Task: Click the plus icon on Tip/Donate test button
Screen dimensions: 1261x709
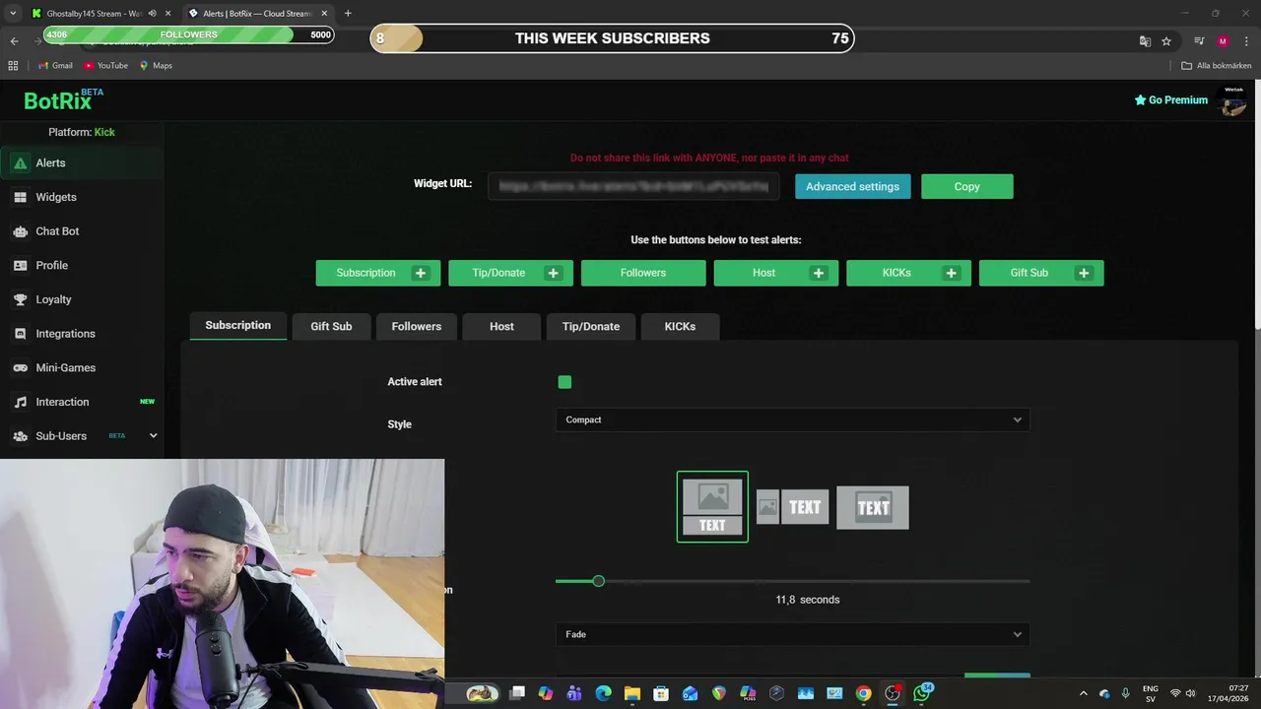Action: pos(553,273)
